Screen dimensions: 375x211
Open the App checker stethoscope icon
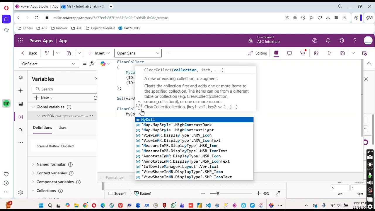pos(303,53)
